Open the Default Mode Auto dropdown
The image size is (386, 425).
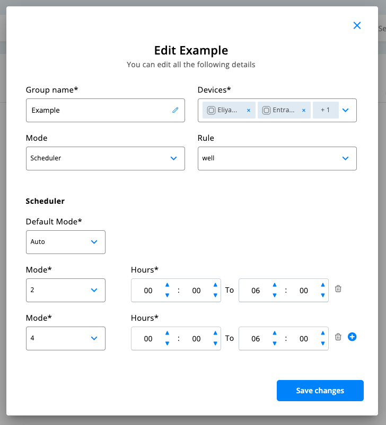pos(65,242)
